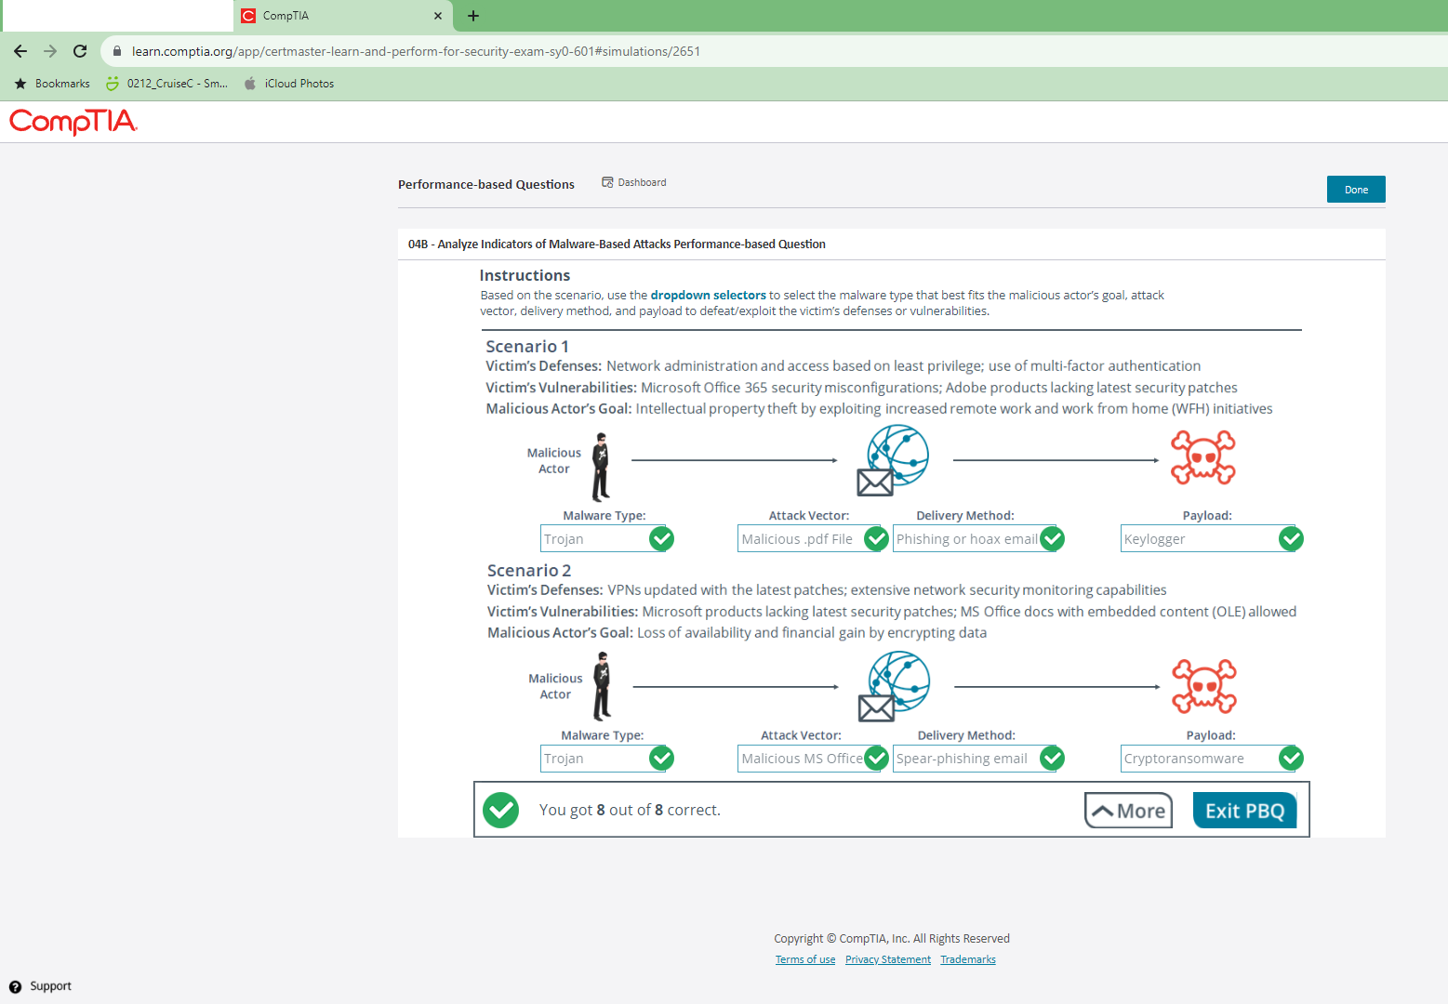The height and width of the screenshot is (1004, 1448).
Task: Click the Done button
Action: tap(1355, 190)
